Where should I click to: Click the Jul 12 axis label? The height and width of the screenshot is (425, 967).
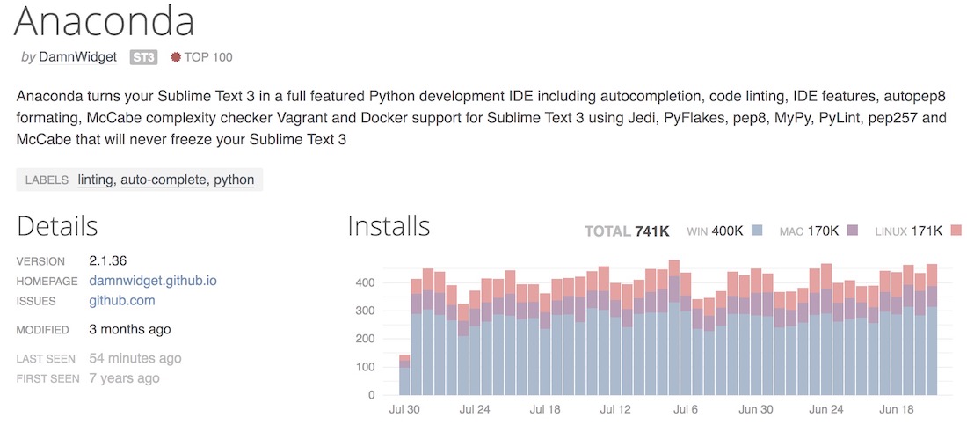(615, 409)
